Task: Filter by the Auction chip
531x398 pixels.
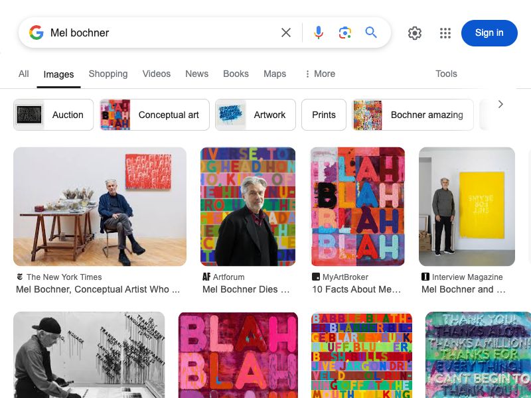Action: coord(54,115)
